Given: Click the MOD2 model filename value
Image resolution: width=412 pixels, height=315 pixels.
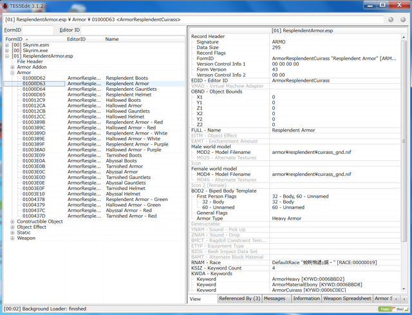Looking at the screenshot, I should (312, 153).
